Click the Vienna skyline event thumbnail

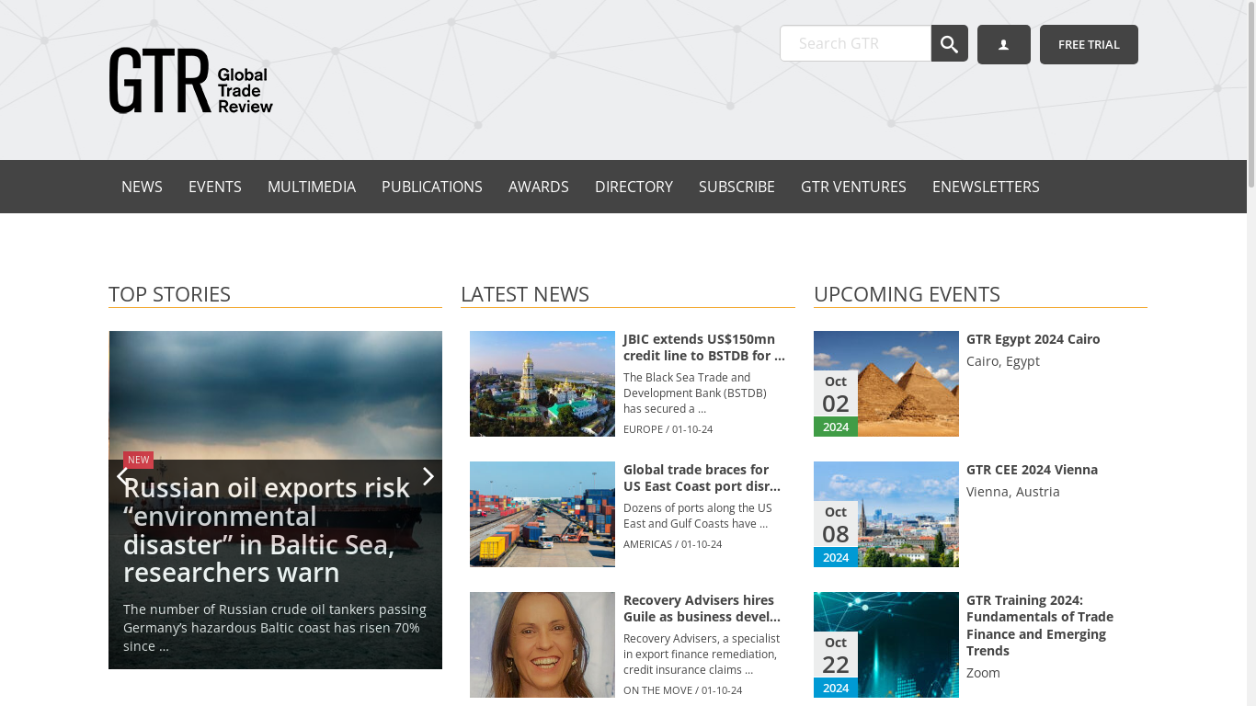click(x=886, y=514)
